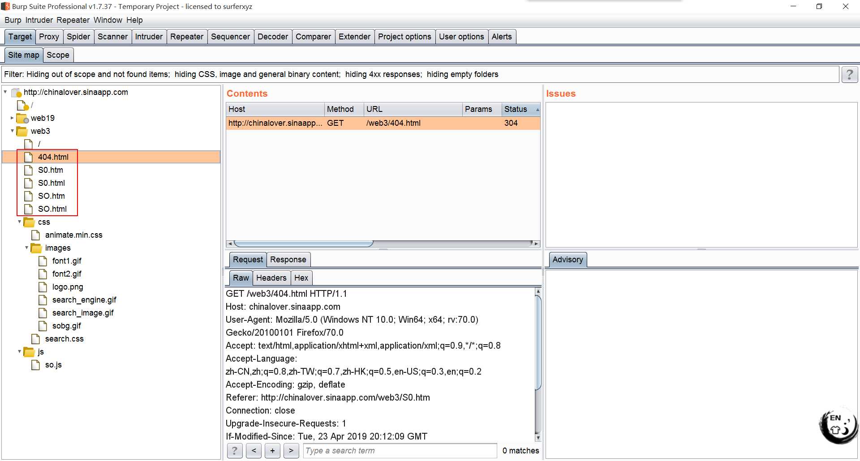Open the Advisory tab

[568, 260]
